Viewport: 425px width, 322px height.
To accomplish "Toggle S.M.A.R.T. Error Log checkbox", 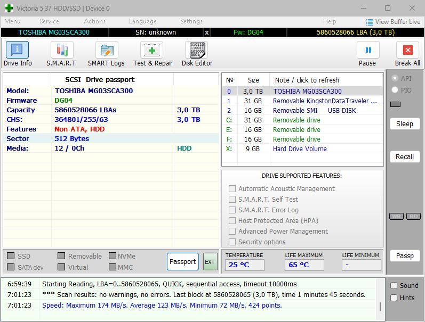I will tap(232, 210).
